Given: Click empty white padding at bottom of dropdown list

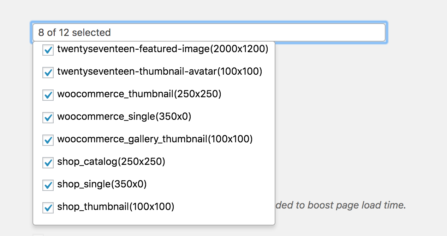Looking at the screenshot, I should [154, 220].
